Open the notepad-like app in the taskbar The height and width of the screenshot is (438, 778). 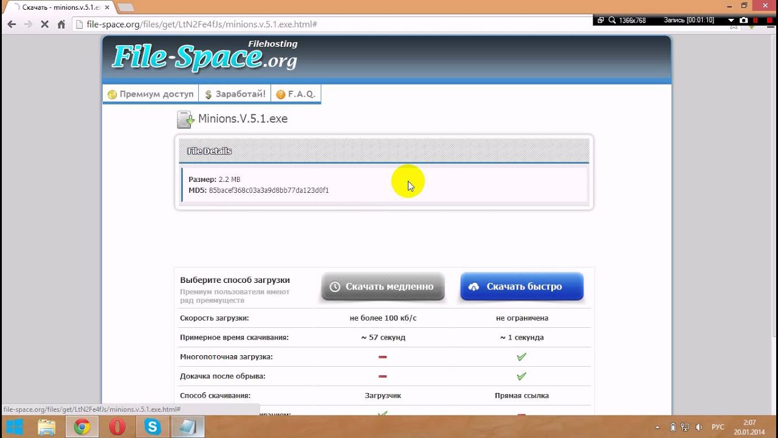point(188,427)
